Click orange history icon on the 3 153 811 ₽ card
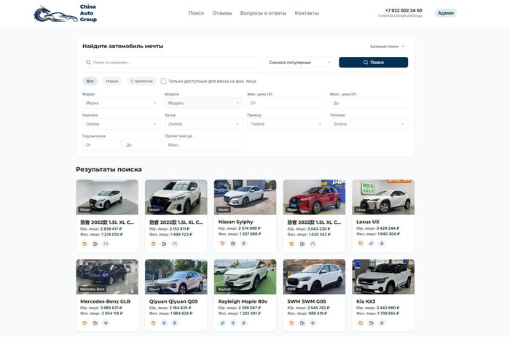Viewport: 510px width, 337px height. (154, 244)
